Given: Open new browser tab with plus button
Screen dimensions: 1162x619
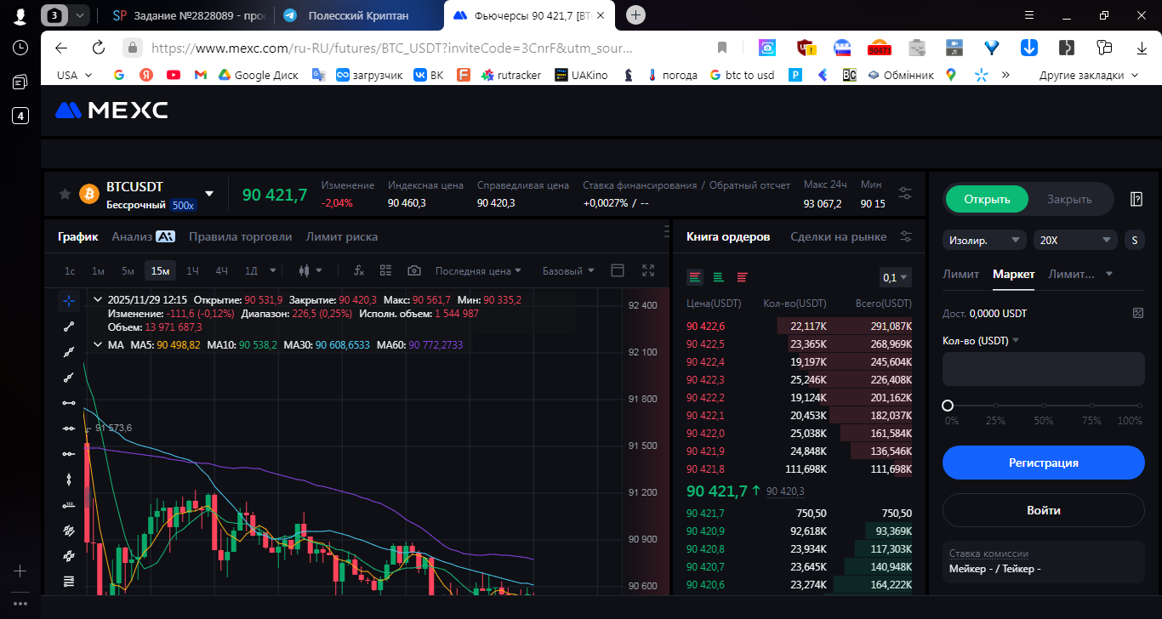Looking at the screenshot, I should [636, 15].
